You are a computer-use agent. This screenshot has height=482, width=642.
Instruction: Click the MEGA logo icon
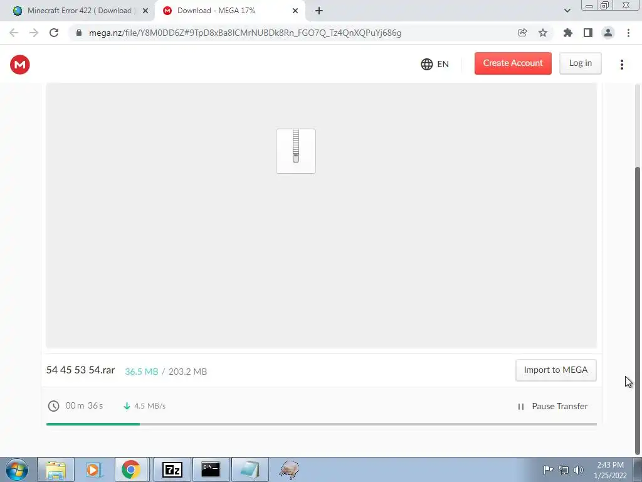tap(19, 65)
